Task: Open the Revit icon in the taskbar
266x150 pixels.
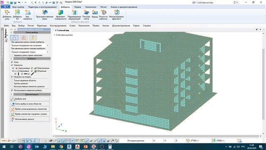Action: (x=69, y=147)
